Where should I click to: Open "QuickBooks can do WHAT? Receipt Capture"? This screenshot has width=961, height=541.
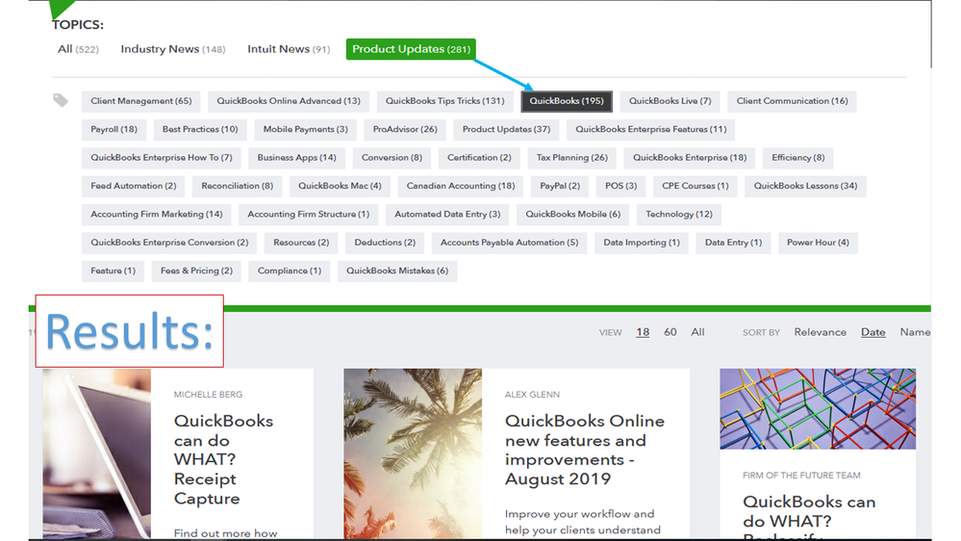point(224,459)
